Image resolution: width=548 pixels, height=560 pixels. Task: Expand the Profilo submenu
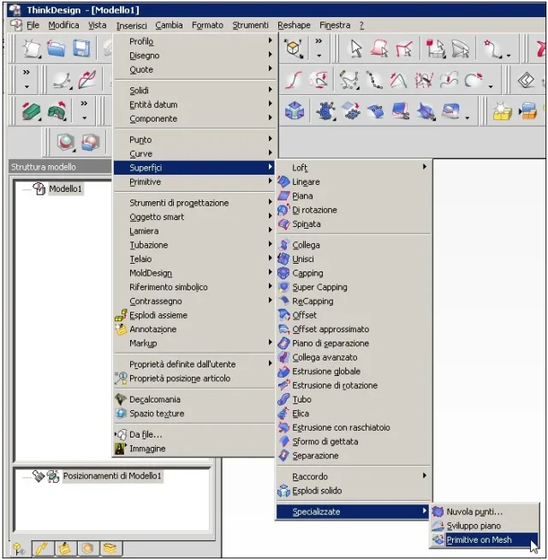(x=194, y=41)
